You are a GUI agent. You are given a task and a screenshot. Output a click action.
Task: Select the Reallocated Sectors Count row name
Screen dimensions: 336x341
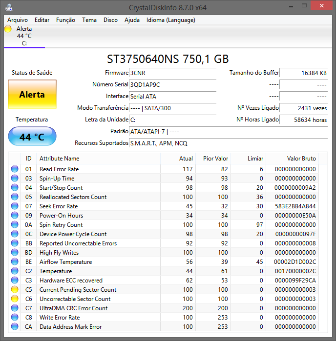click(73, 197)
